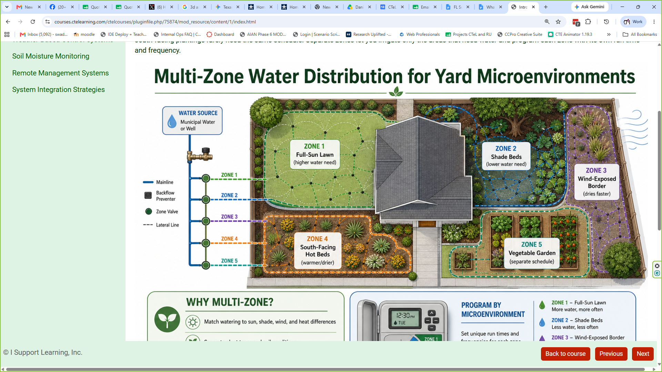Click the browser forward arrow
The image size is (662, 372).
point(20,22)
